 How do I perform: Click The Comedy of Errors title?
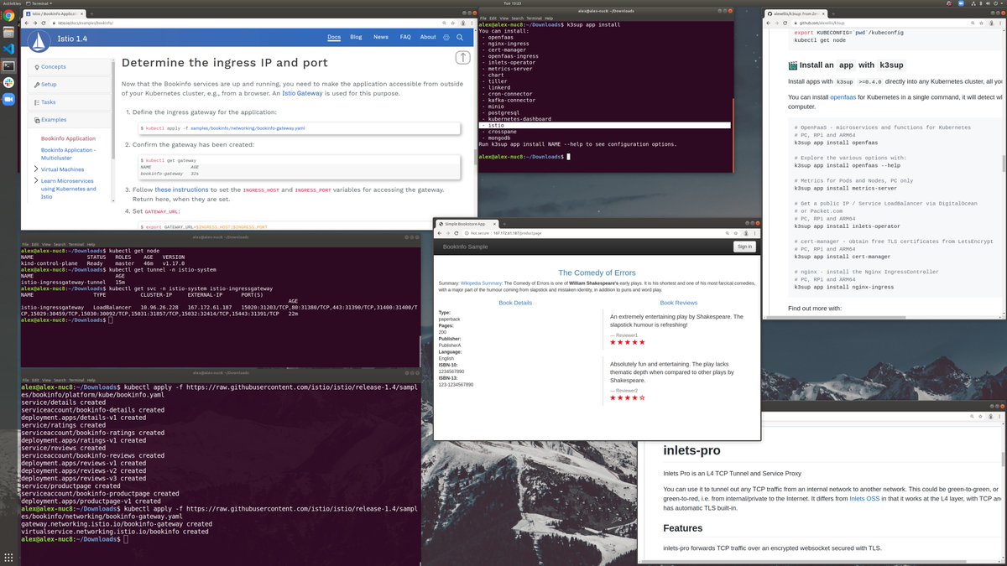coord(597,273)
